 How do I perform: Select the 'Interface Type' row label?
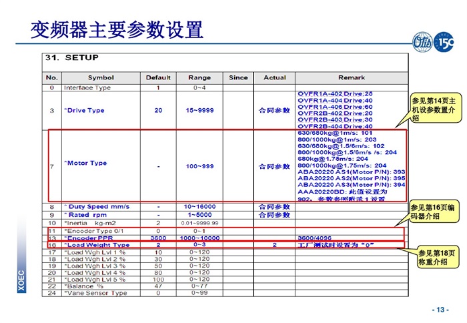pos(87,87)
